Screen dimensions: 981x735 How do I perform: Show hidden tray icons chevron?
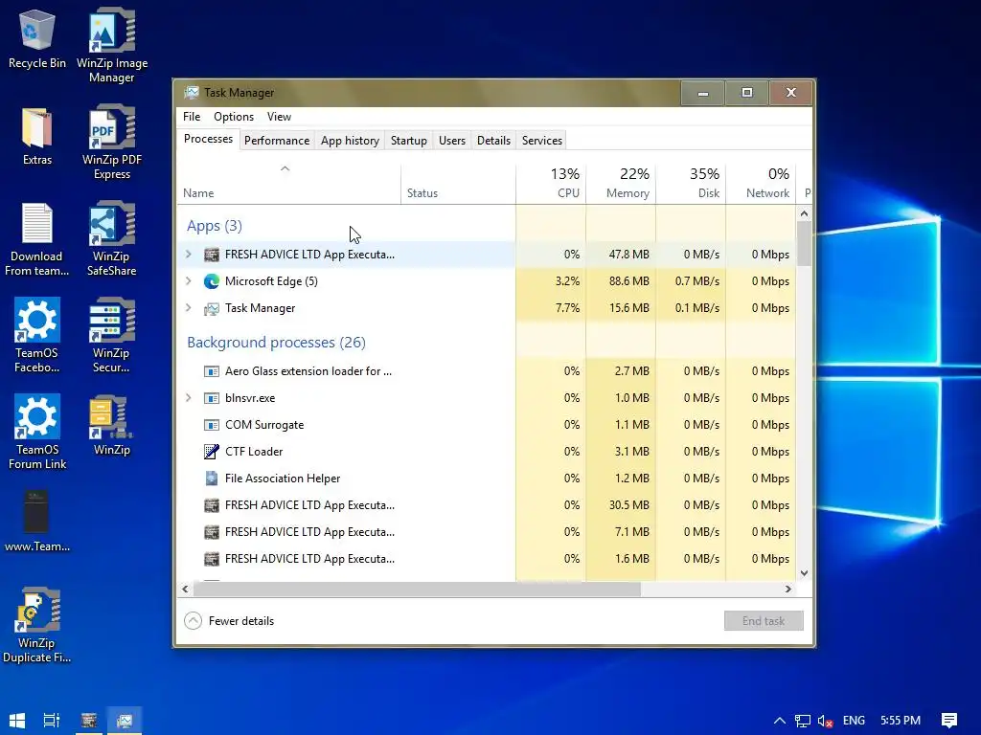tap(780, 721)
